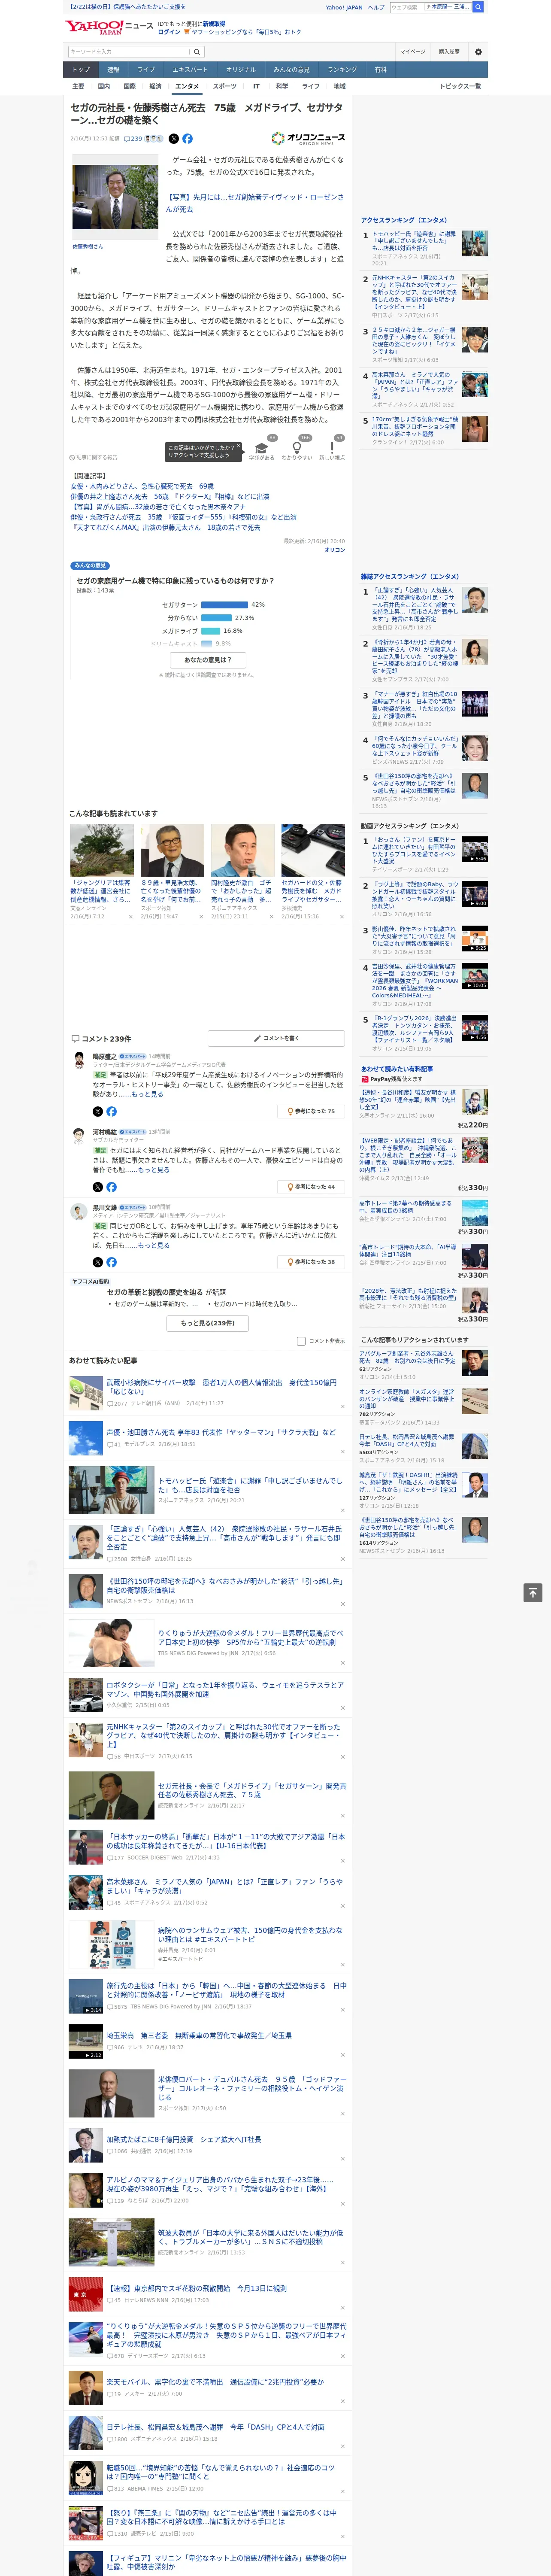This screenshot has width=551, height=2576.
Task: Share 鴨原盛之 comment on Facebook
Action: (x=111, y=1111)
